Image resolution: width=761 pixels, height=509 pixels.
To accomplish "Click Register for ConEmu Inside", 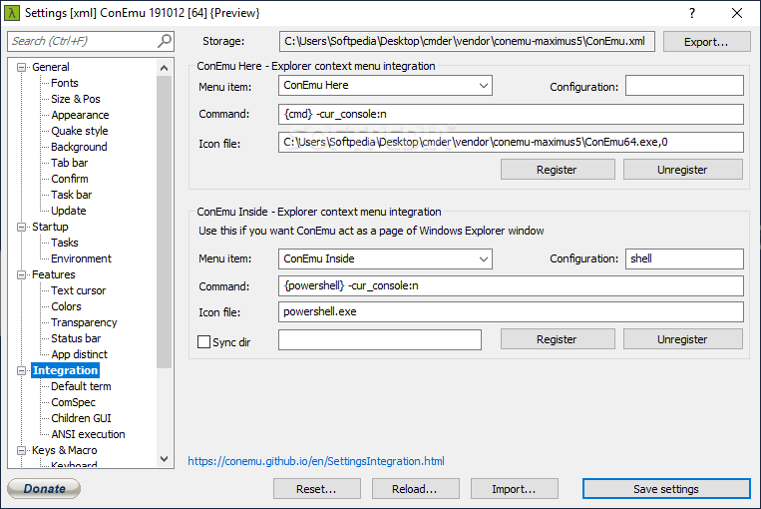I will [x=558, y=339].
